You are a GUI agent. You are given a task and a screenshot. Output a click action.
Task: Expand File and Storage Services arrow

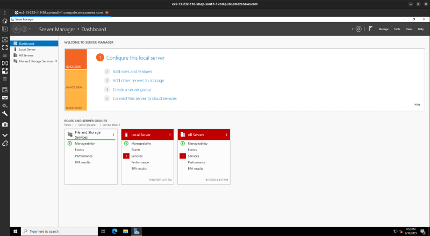56,61
